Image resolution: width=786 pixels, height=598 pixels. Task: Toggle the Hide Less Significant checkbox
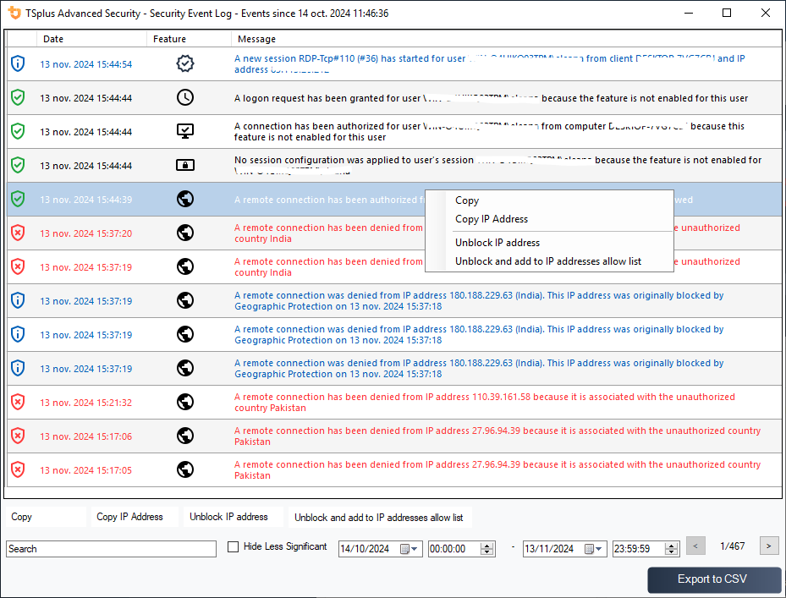(x=234, y=547)
